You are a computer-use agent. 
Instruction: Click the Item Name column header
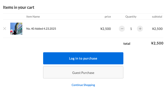[x=33, y=17]
